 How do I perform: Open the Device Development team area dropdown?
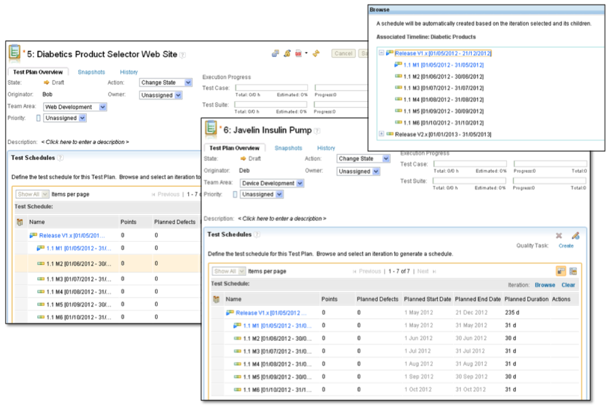click(272, 183)
